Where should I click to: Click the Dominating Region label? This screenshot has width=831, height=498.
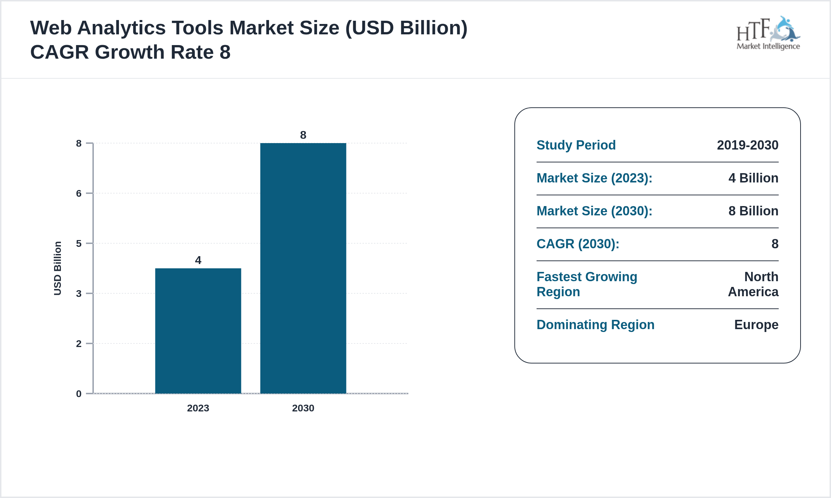(x=595, y=325)
